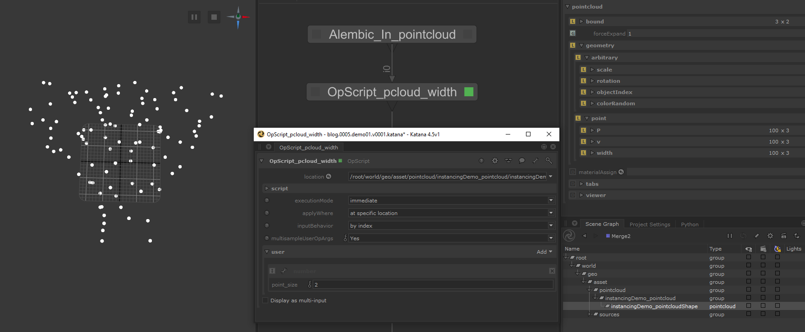Viewport: 805px width, 332px height.
Task: Pause the viewer render with pause icon
Action: (x=194, y=17)
